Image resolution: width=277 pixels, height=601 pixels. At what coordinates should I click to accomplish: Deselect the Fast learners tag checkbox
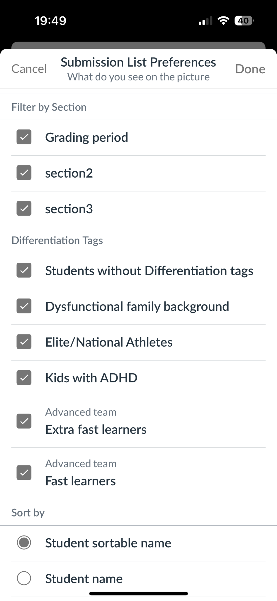(24, 473)
